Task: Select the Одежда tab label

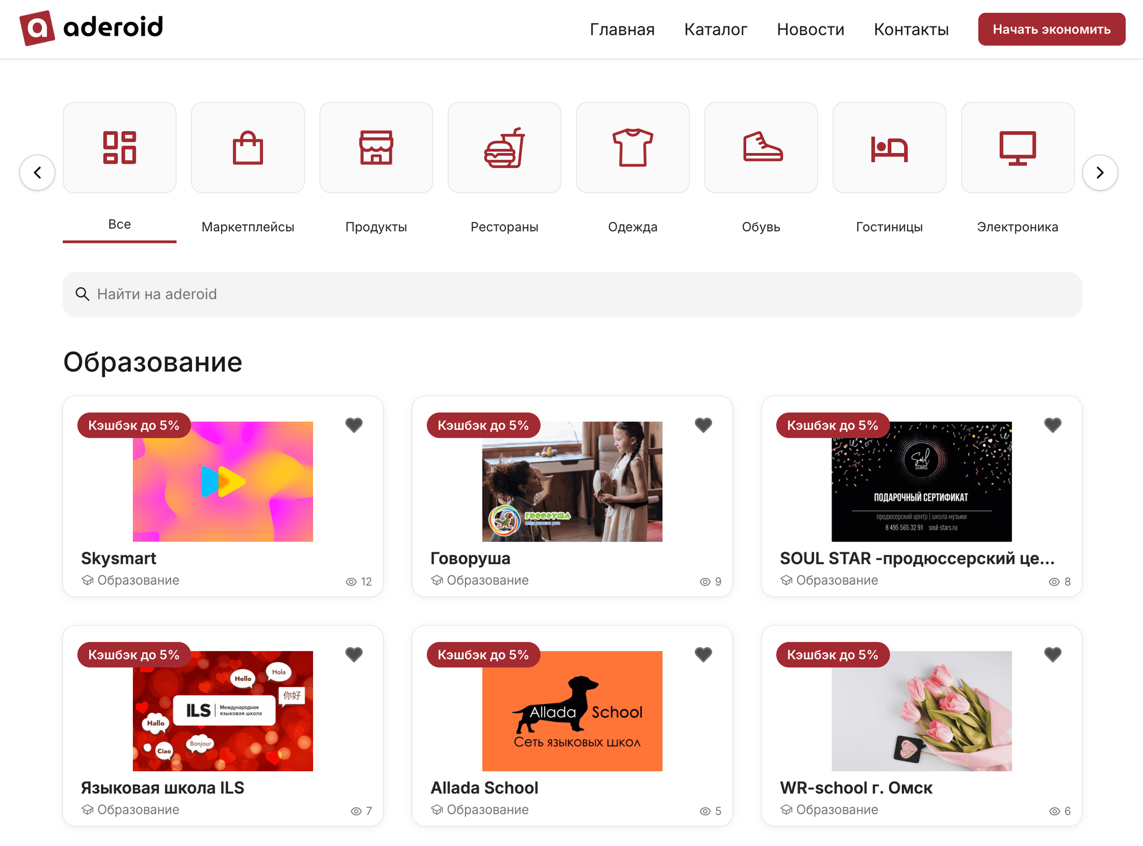Action: click(x=633, y=227)
